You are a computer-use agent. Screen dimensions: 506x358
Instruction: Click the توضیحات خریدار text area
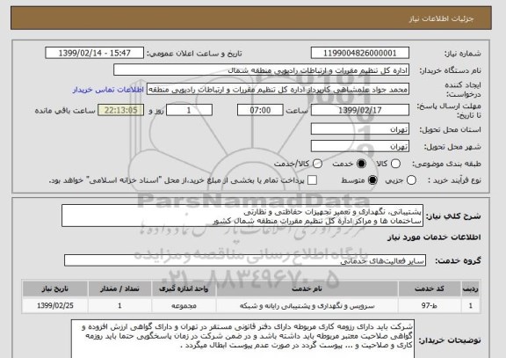(242, 339)
